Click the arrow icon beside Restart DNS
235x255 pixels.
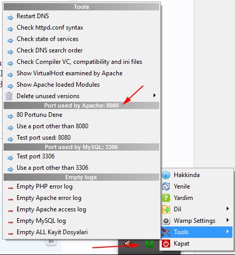click(x=10, y=18)
